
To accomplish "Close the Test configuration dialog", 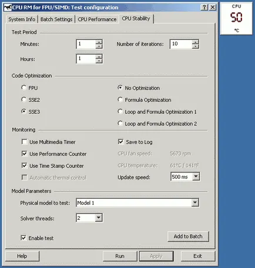I will coord(213,8).
